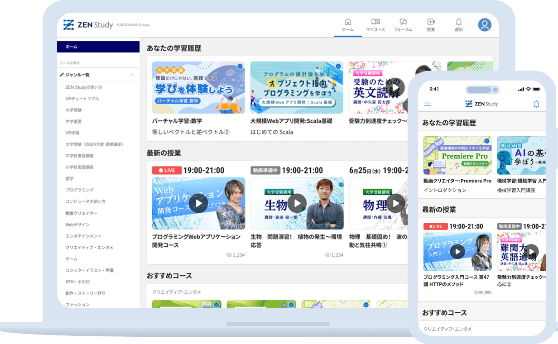Play プログラミング入門コース video on mobile
This screenshot has height=344, width=558.
click(x=457, y=252)
